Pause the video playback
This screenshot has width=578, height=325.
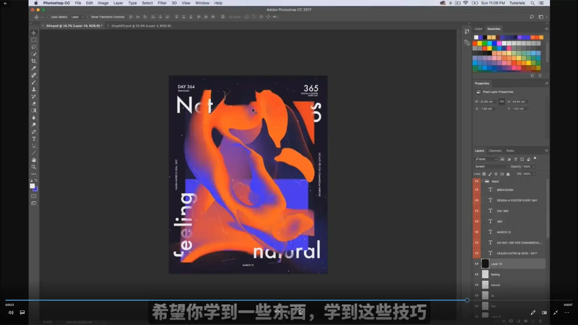click(289, 313)
